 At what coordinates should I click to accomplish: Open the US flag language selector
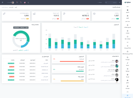tap(25, 2)
